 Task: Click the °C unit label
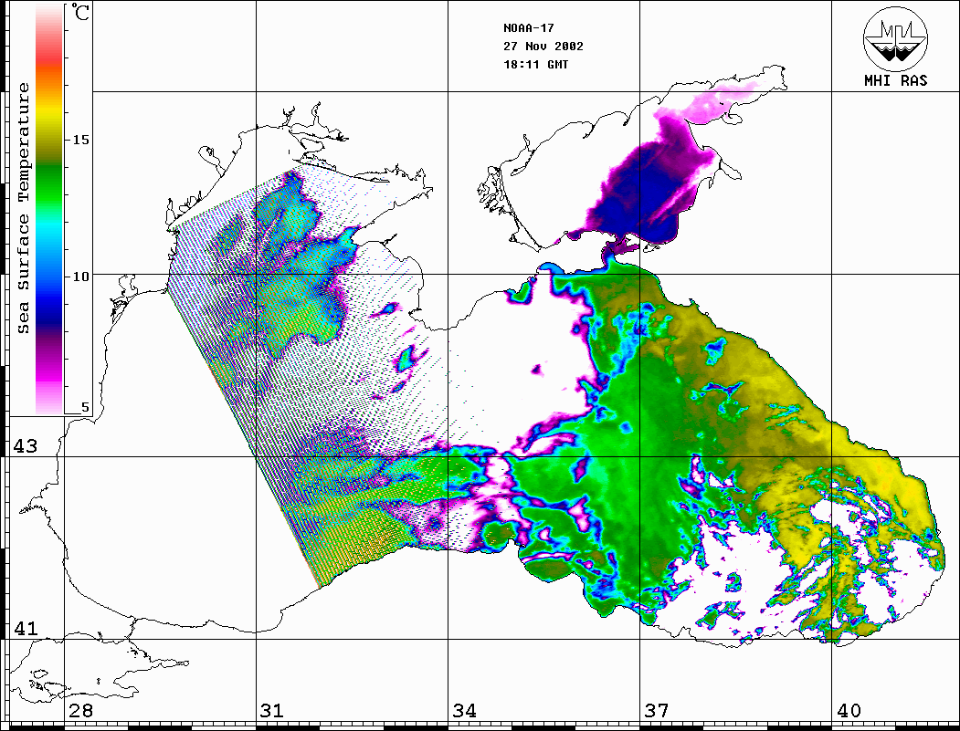tap(80, 12)
